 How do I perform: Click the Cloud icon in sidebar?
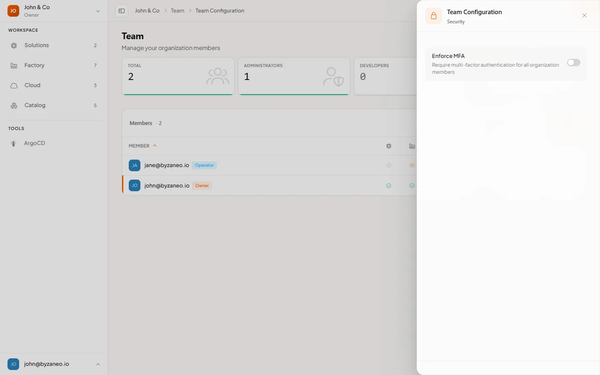[14, 85]
